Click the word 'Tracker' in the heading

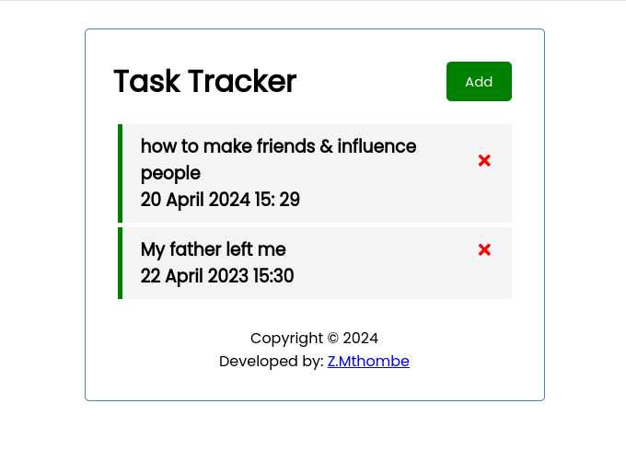242,81
